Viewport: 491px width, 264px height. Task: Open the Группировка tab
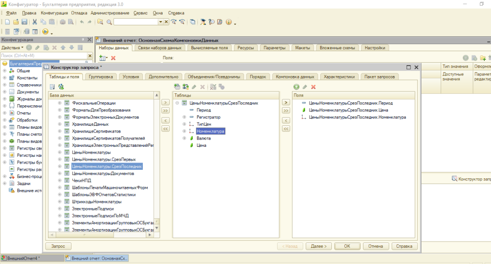tap(101, 77)
